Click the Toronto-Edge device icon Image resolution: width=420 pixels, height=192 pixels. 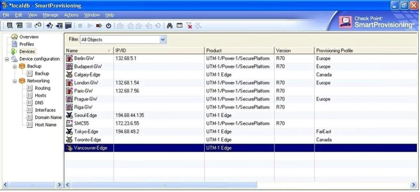(70, 140)
